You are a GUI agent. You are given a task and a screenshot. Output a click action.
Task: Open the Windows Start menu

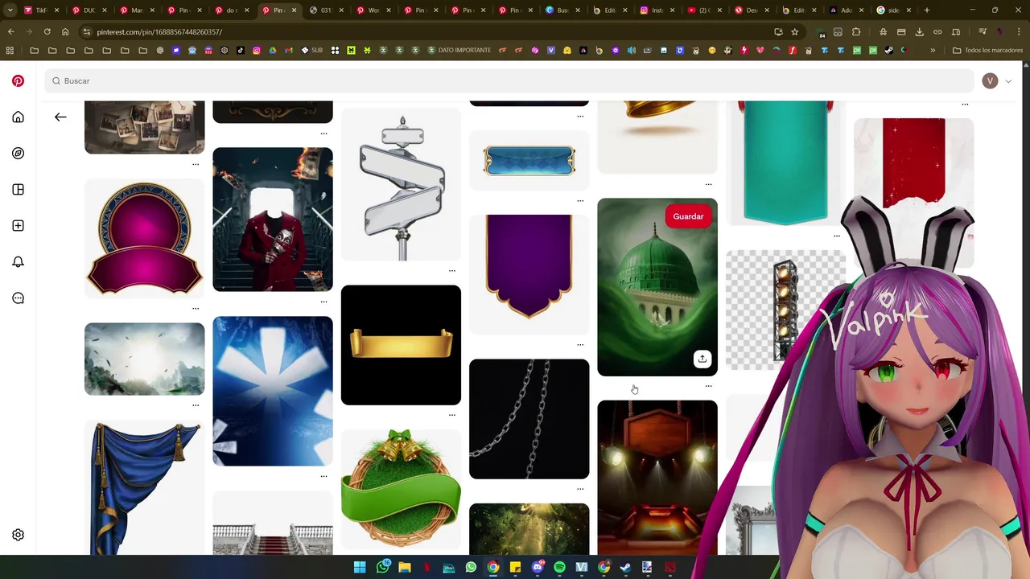pos(360,567)
